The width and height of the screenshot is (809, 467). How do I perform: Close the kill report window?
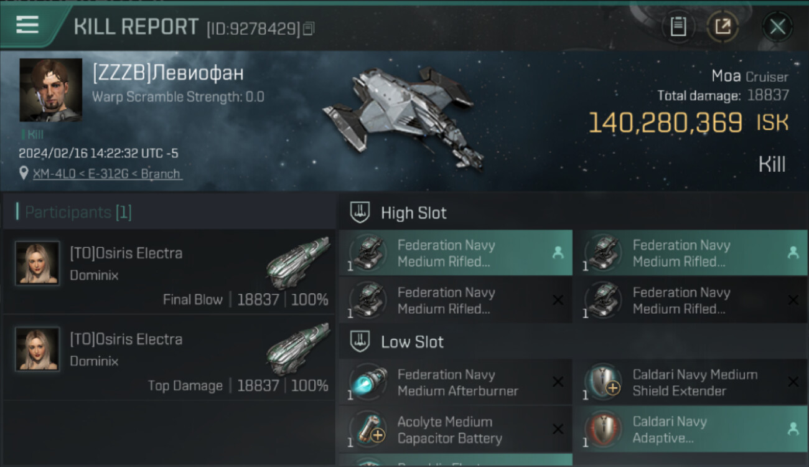(777, 27)
